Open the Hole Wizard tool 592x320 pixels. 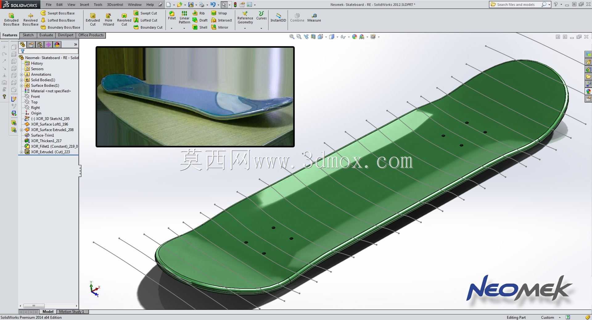[109, 19]
